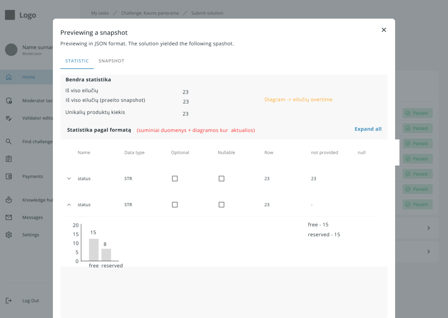
Task: Click the Validator editor icon
Action: [9, 118]
